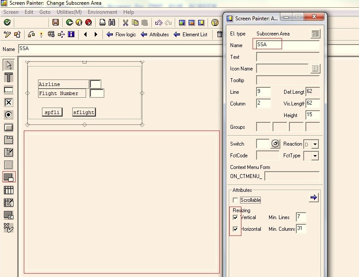Select the Subscreen area element tool

click(9, 177)
